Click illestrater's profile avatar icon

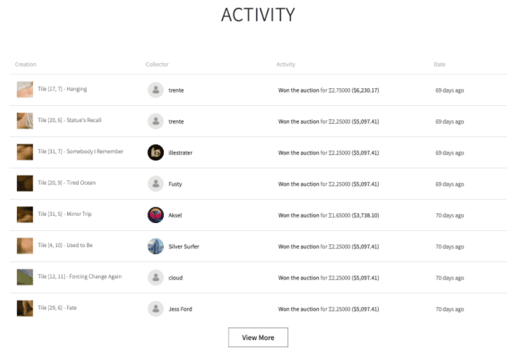[155, 152]
